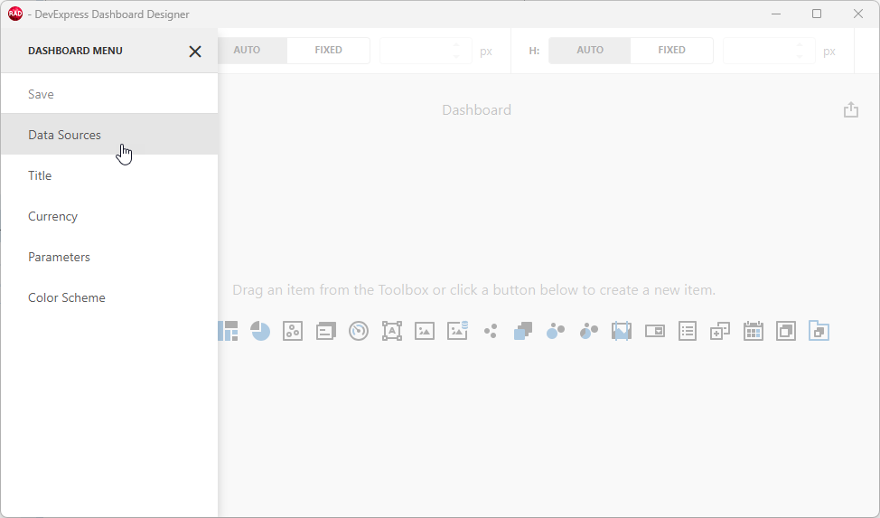This screenshot has height=518, width=880.
Task: Add a Scatter Chart item
Action: 293,331
